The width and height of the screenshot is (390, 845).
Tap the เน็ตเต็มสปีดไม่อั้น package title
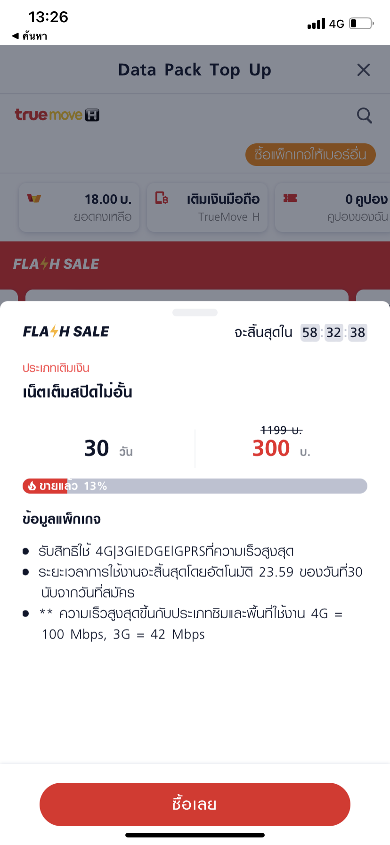tap(78, 392)
